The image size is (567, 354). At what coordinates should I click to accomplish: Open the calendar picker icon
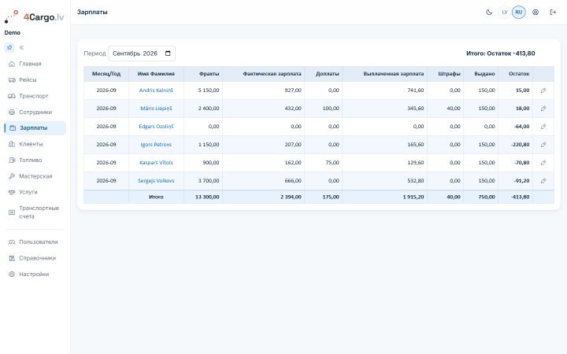pos(168,53)
